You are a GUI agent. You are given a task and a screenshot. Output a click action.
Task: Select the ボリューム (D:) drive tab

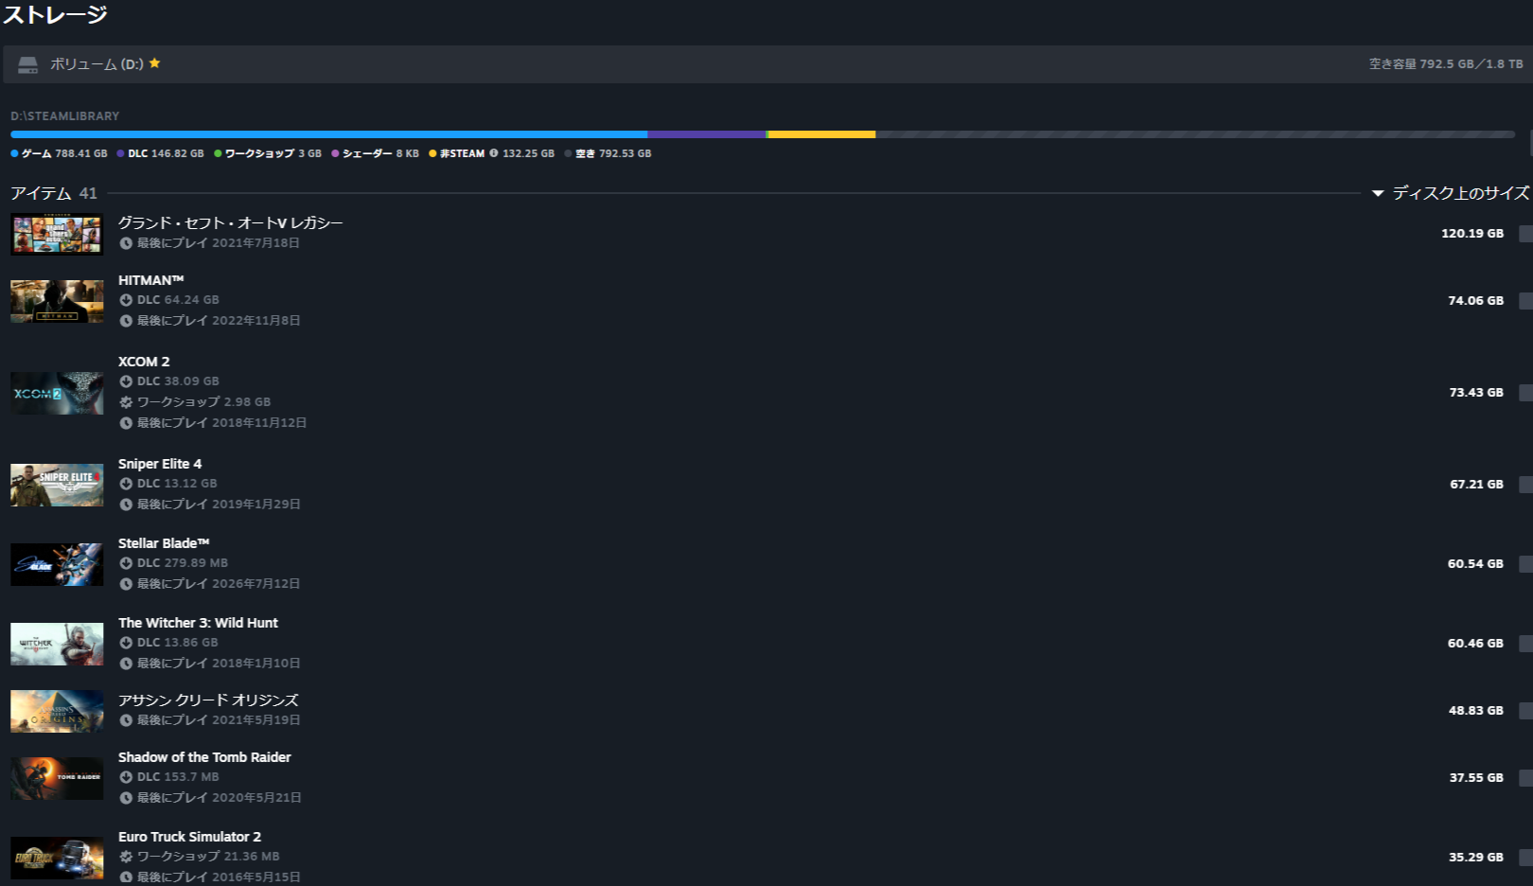[766, 64]
